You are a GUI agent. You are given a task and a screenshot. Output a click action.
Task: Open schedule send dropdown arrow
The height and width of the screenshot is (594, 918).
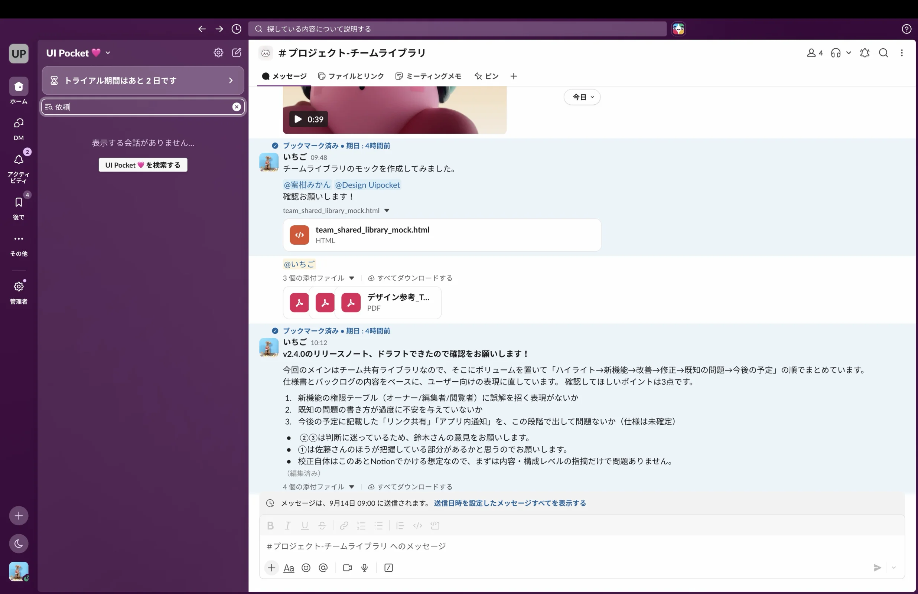[x=894, y=568]
